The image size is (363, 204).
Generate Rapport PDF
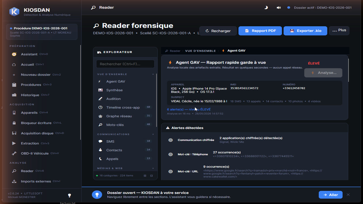[260, 31]
